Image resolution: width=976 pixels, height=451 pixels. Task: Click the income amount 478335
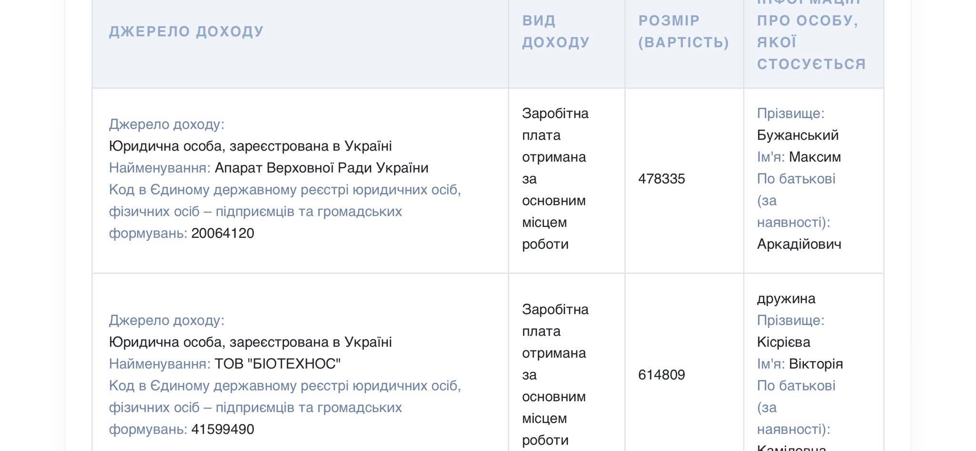[x=661, y=179]
